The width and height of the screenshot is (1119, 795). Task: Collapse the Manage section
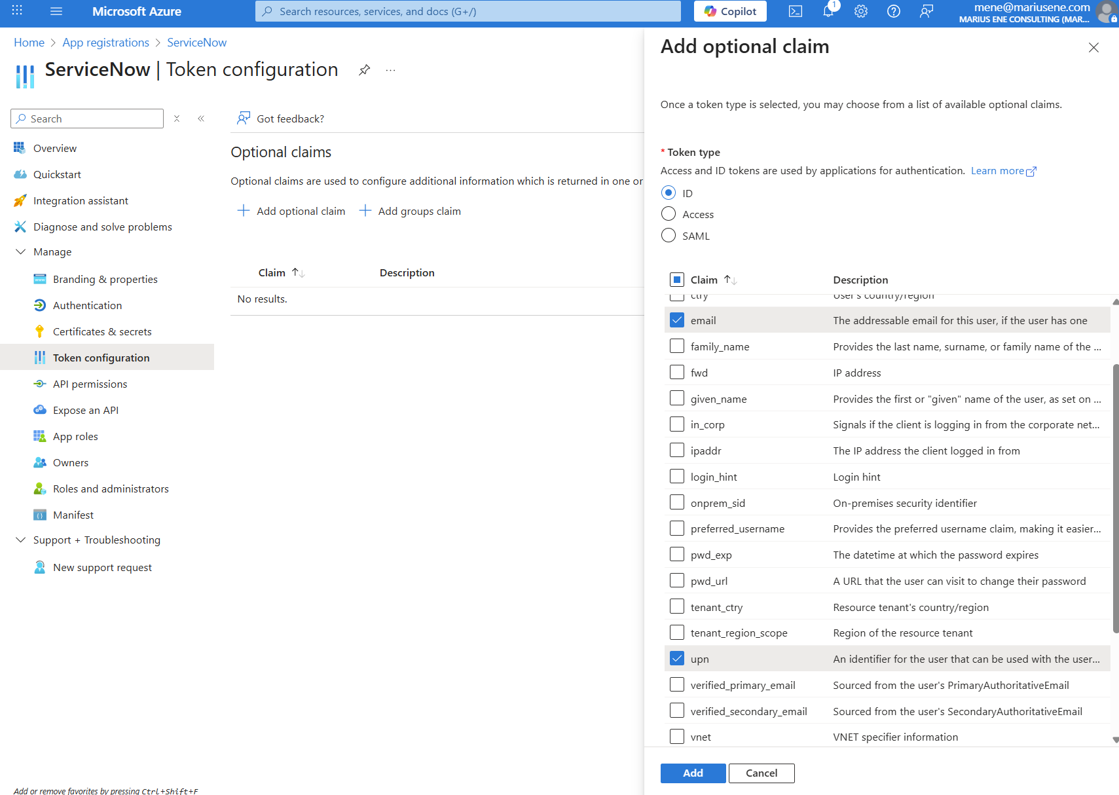tap(21, 252)
